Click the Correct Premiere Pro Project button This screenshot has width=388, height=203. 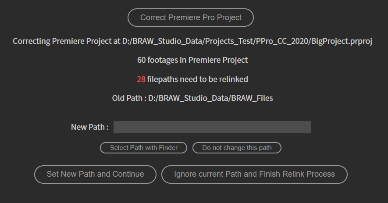[x=191, y=18]
